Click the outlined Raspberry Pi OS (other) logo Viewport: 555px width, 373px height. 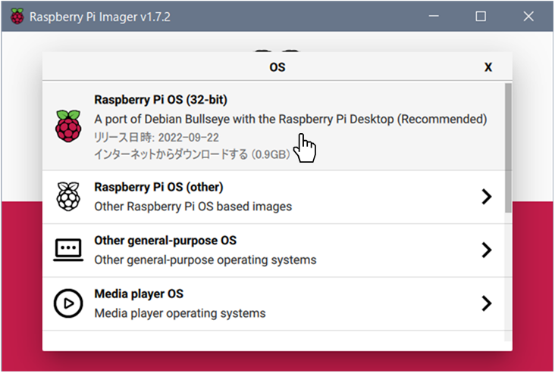[68, 197]
